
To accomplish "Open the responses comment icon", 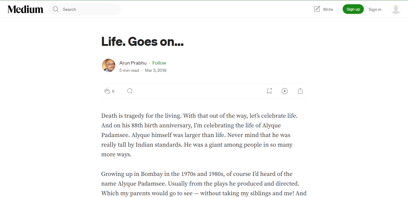I will click(130, 91).
